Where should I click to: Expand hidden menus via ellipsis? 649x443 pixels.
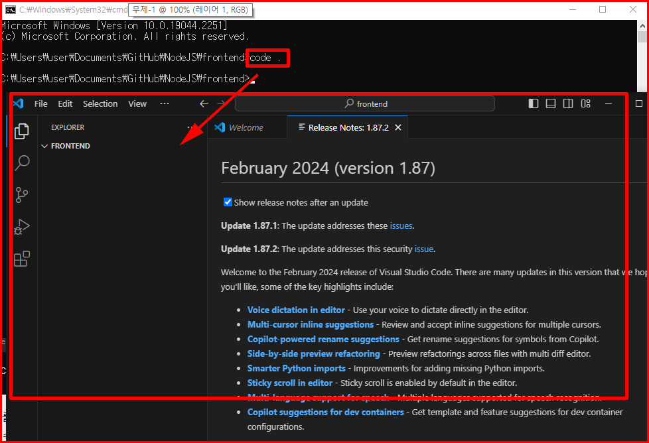pyautogui.click(x=165, y=104)
